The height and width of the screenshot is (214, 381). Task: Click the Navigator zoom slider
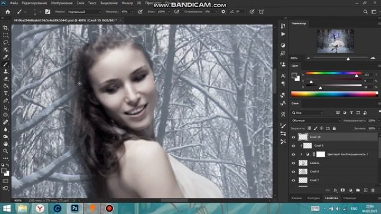[x=341, y=58]
